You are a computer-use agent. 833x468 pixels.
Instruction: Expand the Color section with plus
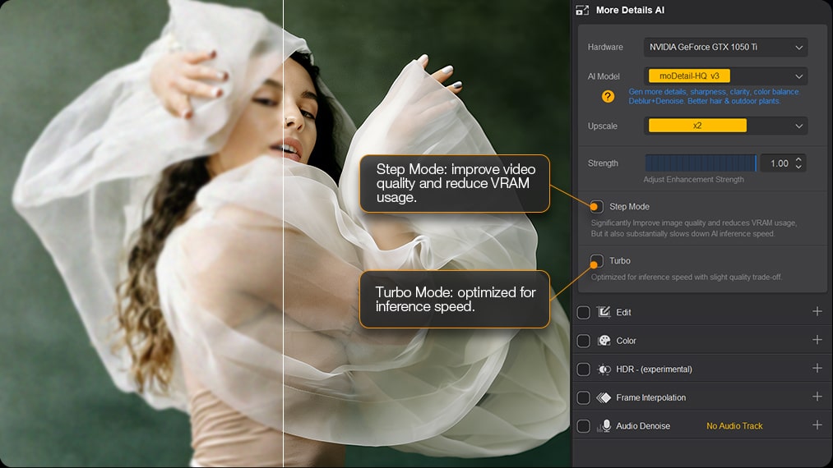817,340
